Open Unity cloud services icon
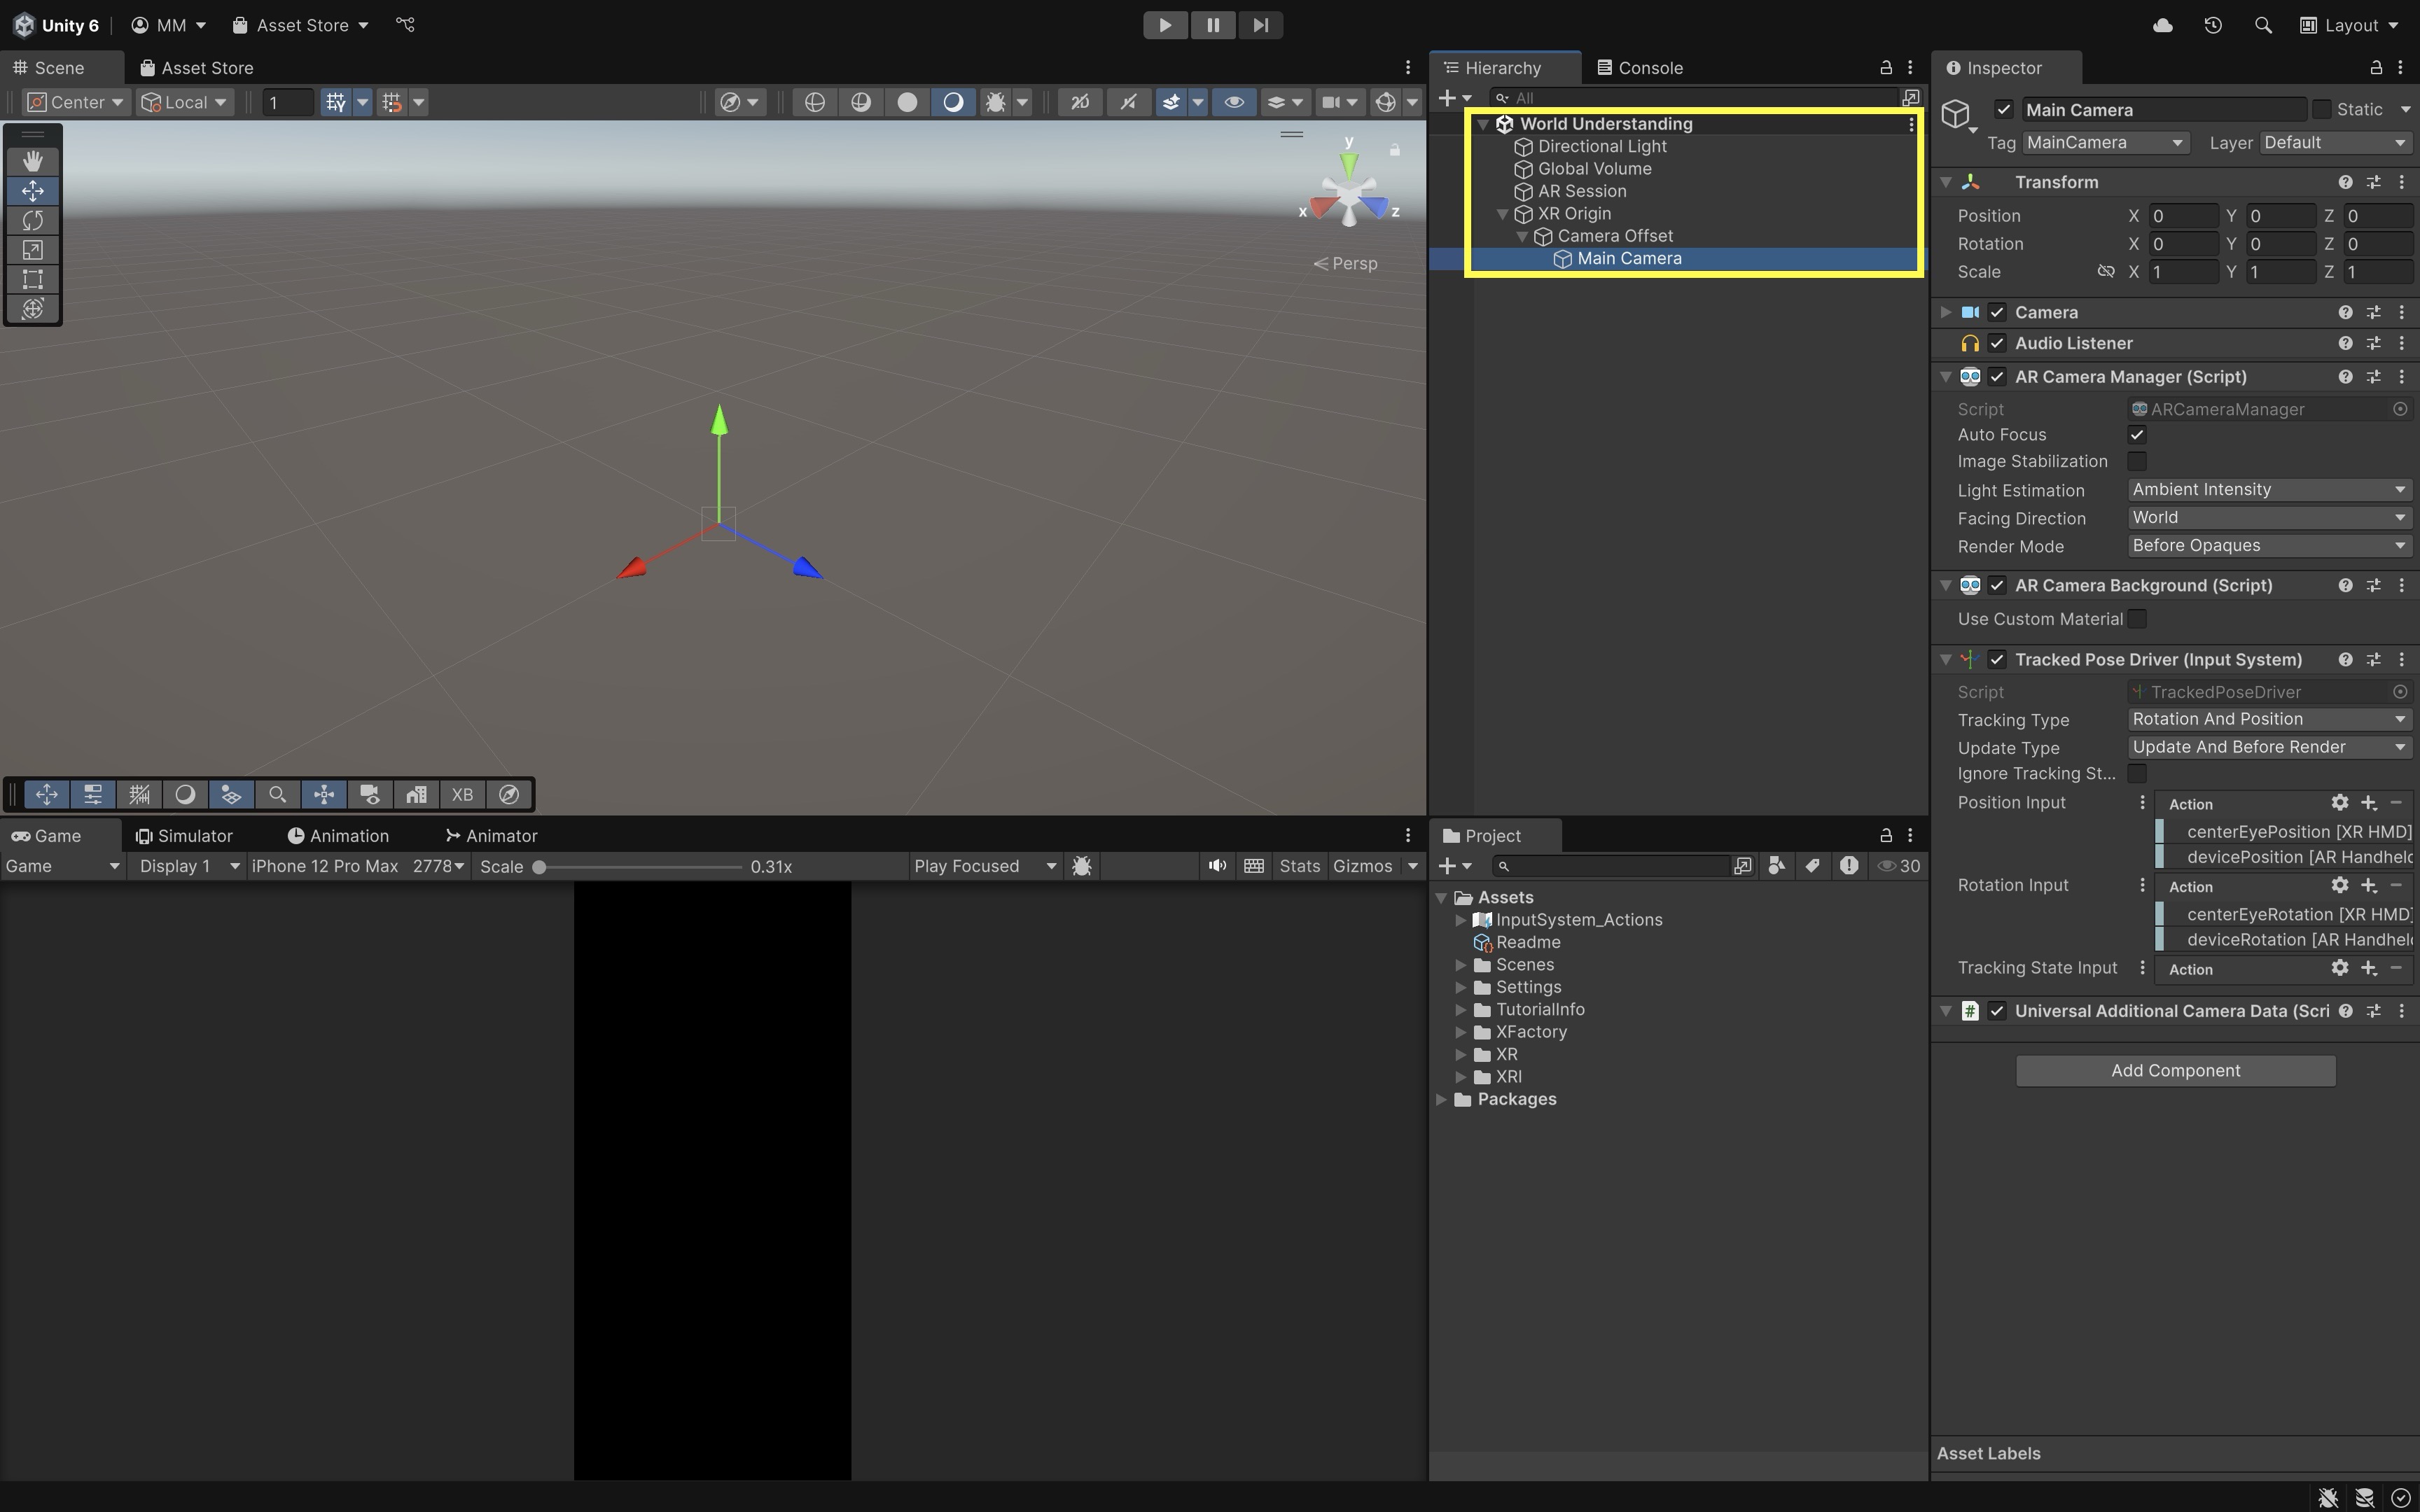 (x=2162, y=25)
